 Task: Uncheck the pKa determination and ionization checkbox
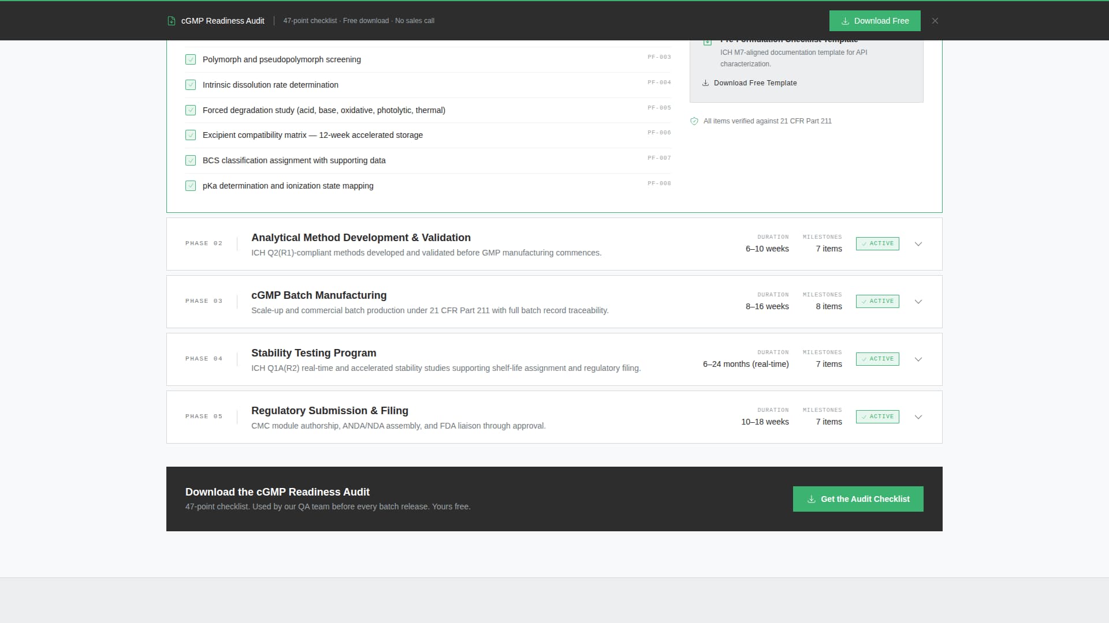point(191,186)
